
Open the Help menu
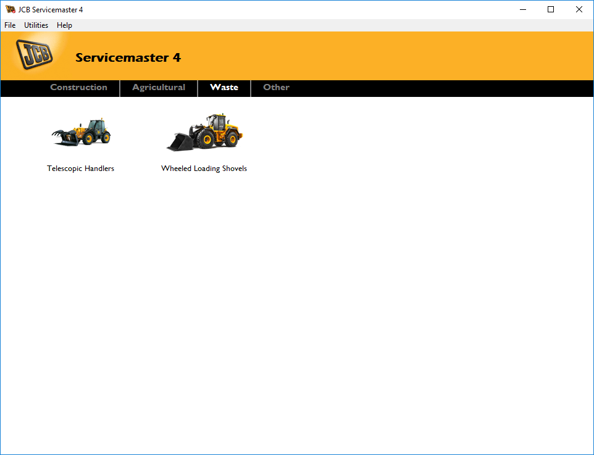click(64, 25)
